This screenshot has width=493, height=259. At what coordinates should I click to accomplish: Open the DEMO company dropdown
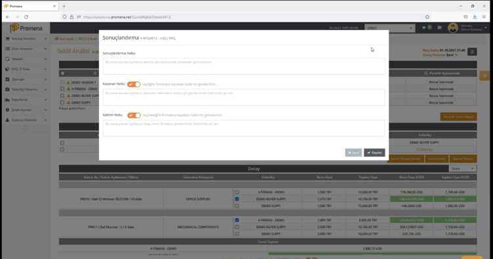[389, 28]
